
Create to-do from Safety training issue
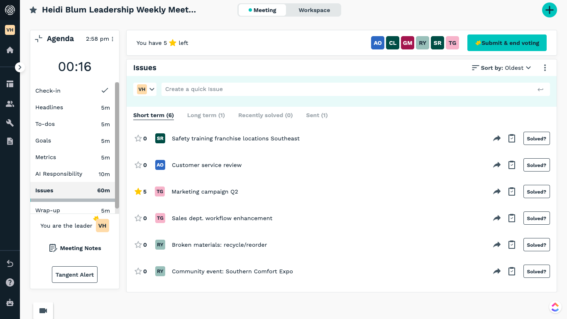512,139
